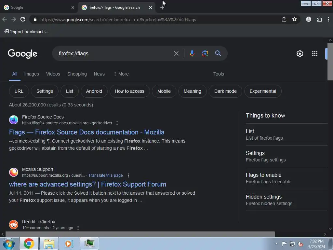Click the horizontal scrollbar thumb
The width and height of the screenshot is (333, 250).
point(140,234)
